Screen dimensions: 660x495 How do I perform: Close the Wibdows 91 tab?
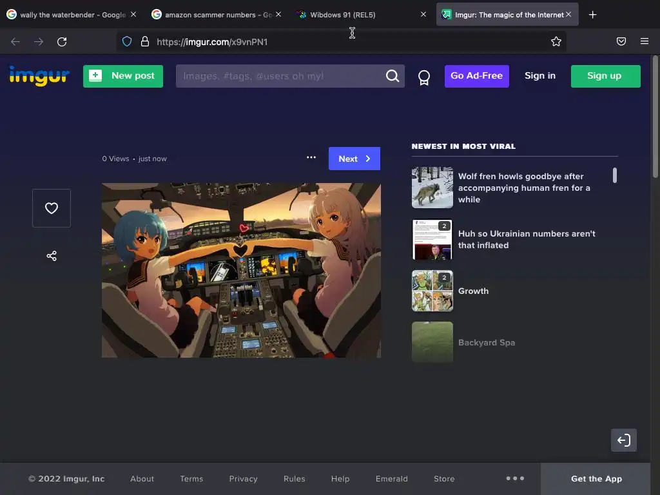pos(423,14)
